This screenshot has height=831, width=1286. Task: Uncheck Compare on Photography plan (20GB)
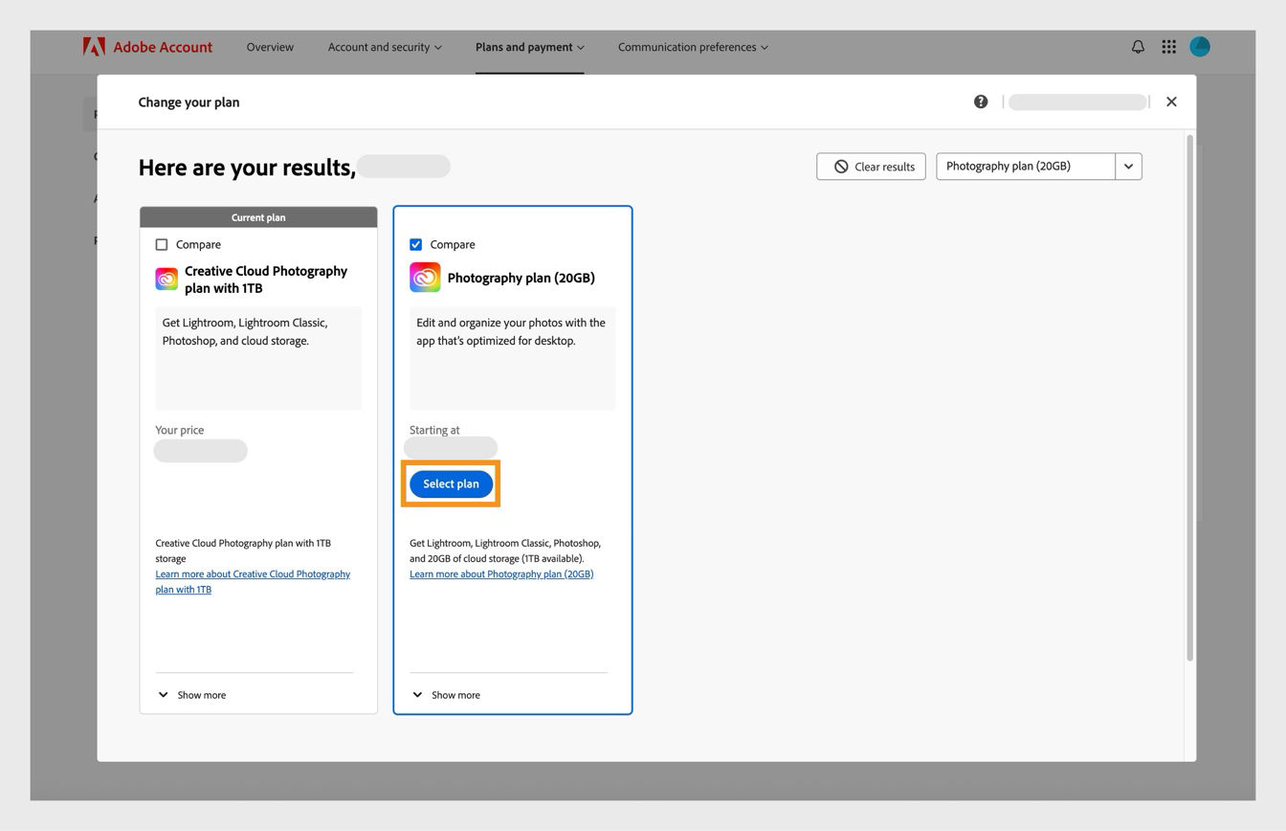(415, 244)
